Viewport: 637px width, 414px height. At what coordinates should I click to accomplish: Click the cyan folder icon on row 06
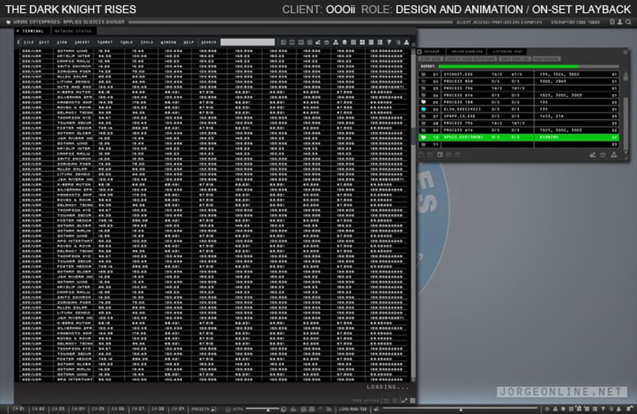pos(423,109)
